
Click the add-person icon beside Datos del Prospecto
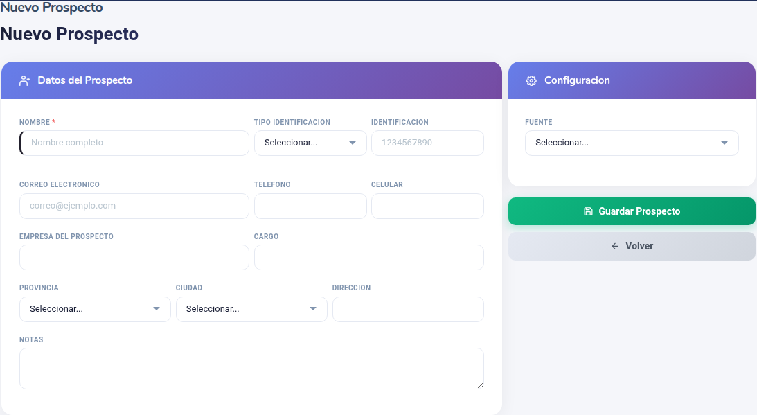click(25, 80)
